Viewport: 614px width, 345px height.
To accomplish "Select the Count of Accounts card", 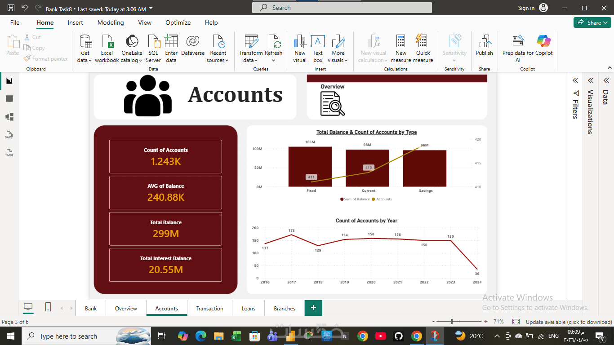I will pos(165,156).
